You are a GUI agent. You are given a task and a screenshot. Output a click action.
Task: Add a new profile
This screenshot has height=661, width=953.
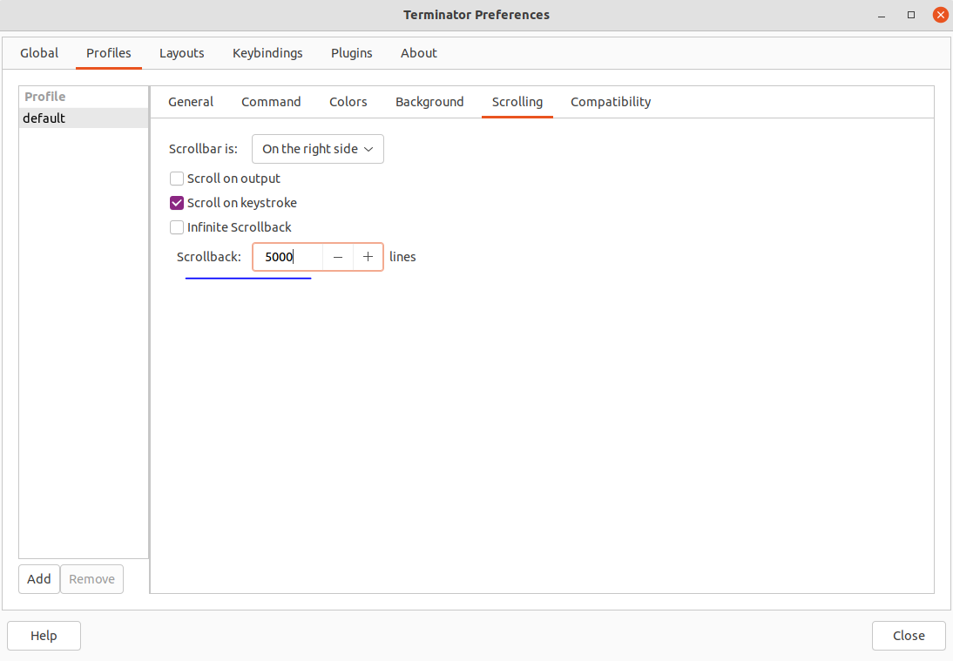coord(39,579)
